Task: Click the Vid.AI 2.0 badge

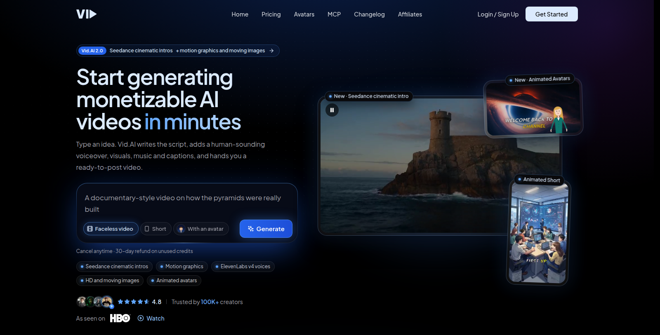Action: coord(92,51)
